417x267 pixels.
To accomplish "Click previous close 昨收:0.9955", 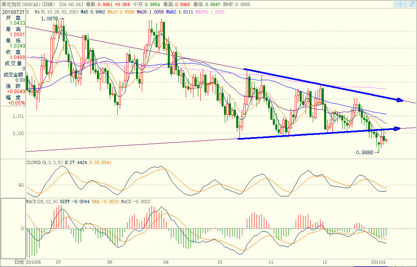I will [237, 4].
